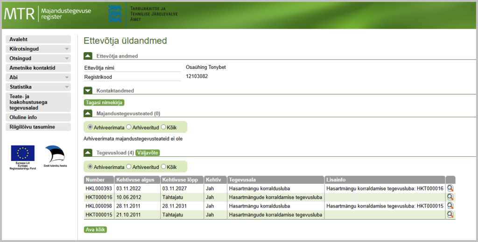
Task: Click Lisainfo text ending HKT000015
Action: (385, 206)
